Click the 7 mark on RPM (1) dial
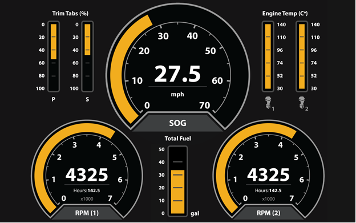 coord(110,198)
